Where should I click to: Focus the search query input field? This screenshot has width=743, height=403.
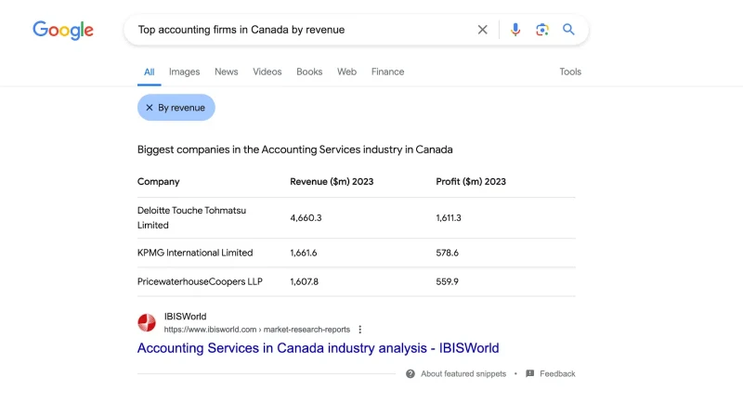point(304,30)
